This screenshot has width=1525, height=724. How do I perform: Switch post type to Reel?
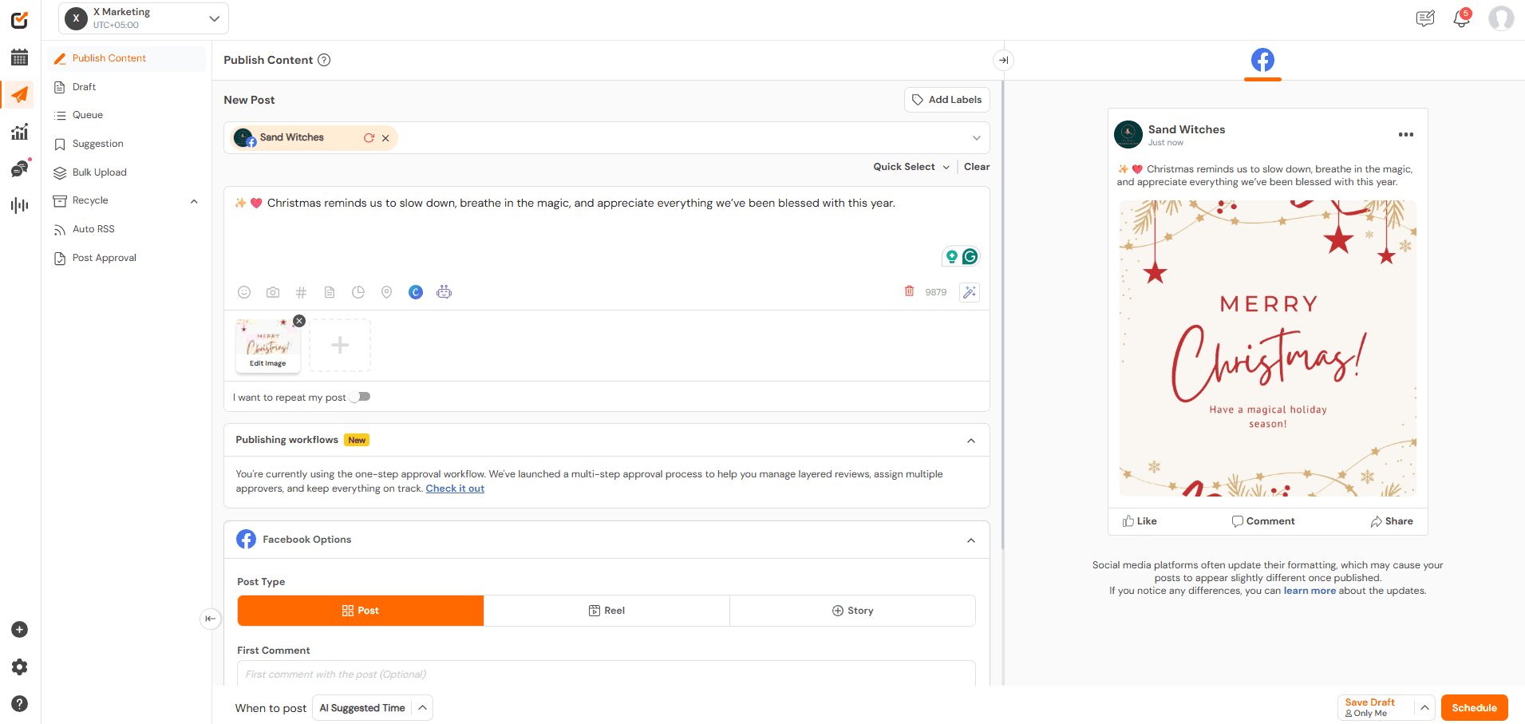(x=606, y=610)
